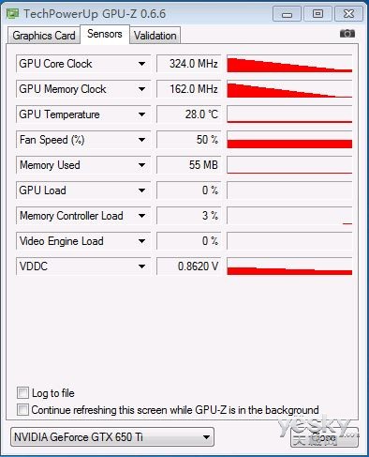Expand the Memory Controller Load dropdown
This screenshot has height=457, width=369.
pyautogui.click(x=141, y=216)
